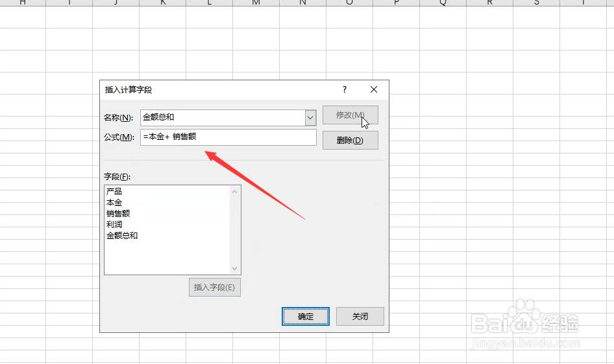Click the 修改(M) button
This screenshot has height=364, width=614.
coord(350,115)
